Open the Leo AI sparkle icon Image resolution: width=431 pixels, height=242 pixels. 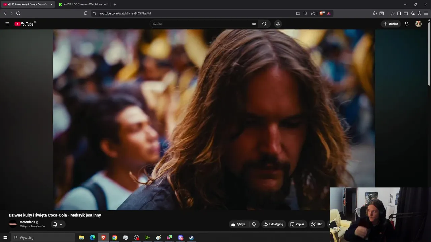tap(412, 13)
